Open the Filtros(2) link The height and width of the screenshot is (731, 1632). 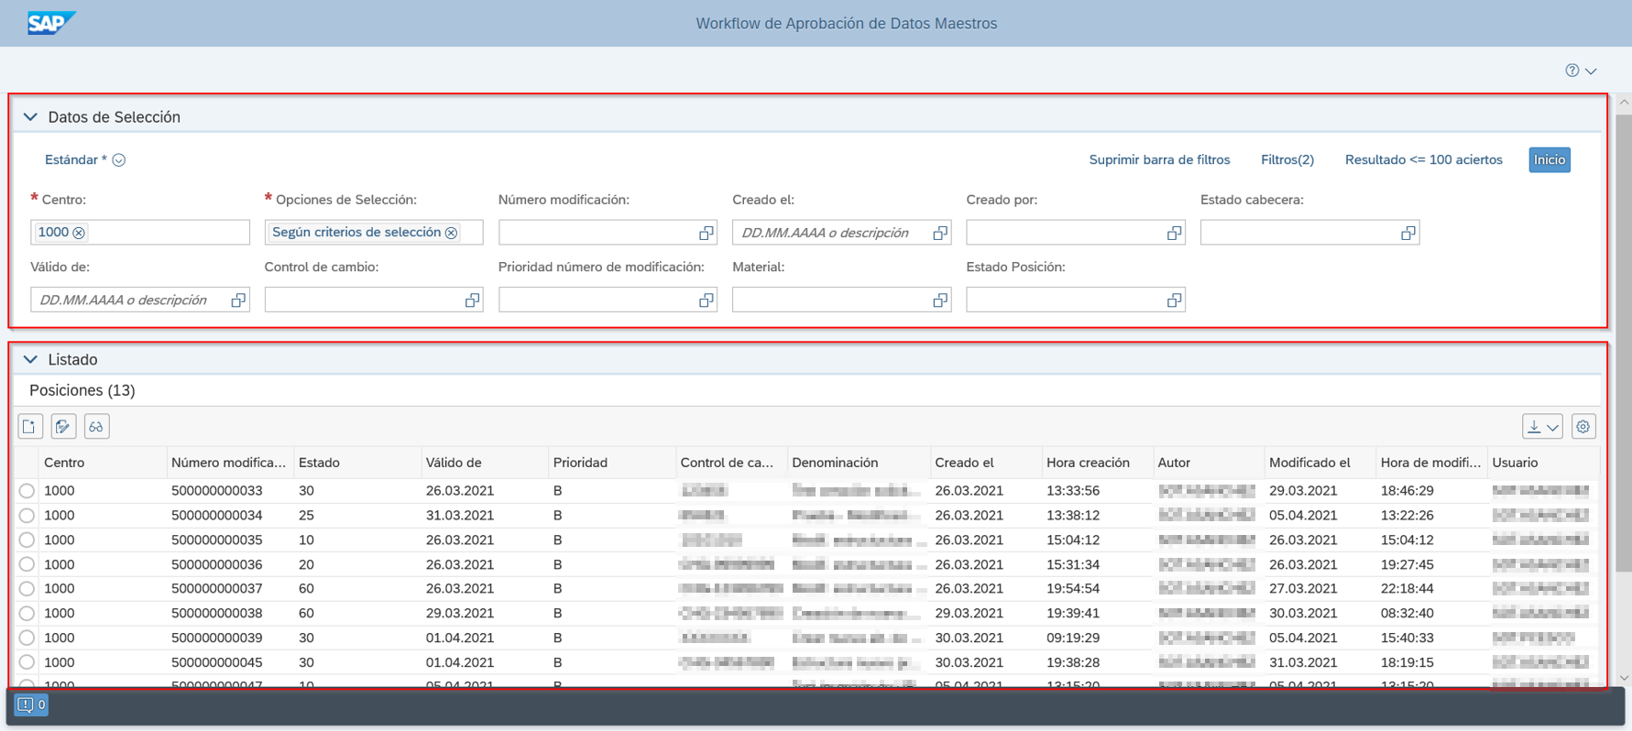click(1287, 159)
